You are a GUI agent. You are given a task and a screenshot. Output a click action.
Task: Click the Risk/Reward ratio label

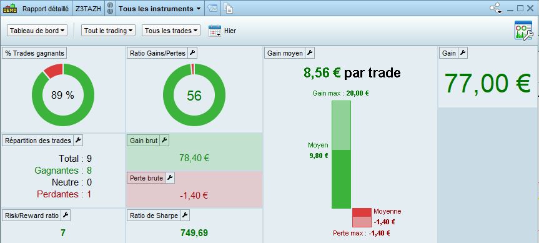pos(32,216)
